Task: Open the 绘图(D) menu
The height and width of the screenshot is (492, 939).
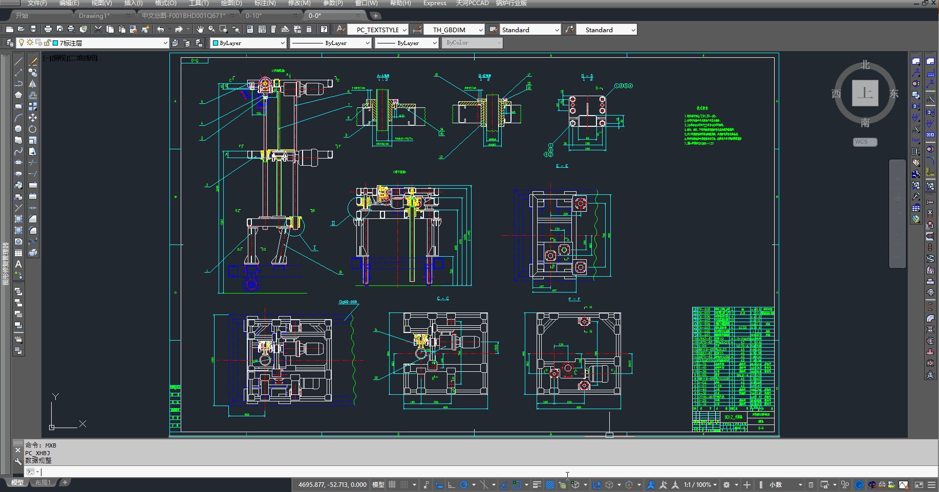Action: [x=231, y=3]
